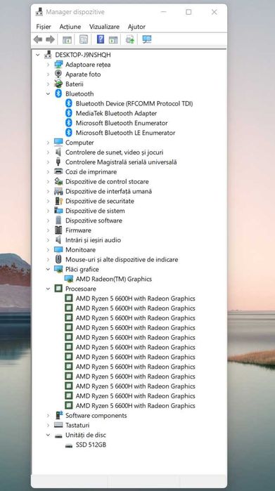Select the SSD 512GB disk drive
The width and height of the screenshot is (275, 491).
click(91, 445)
